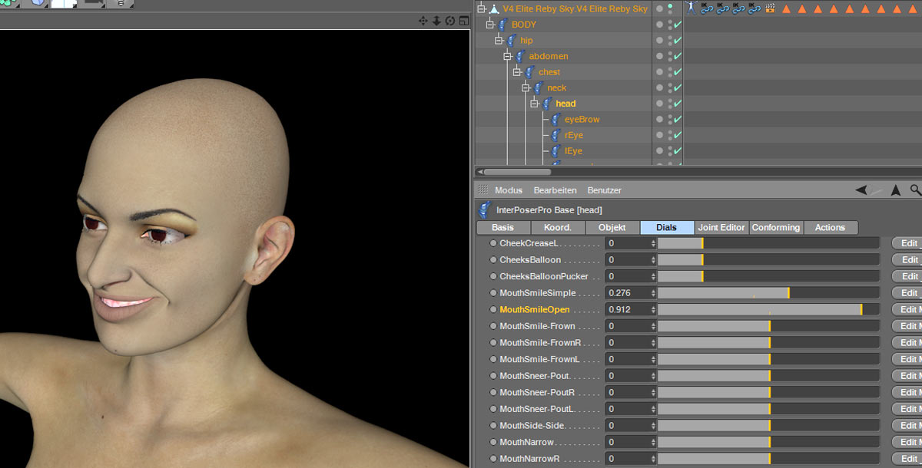Click Edit button for MouthSmileSimple dial
The width and height of the screenshot is (922, 468).
click(x=909, y=293)
